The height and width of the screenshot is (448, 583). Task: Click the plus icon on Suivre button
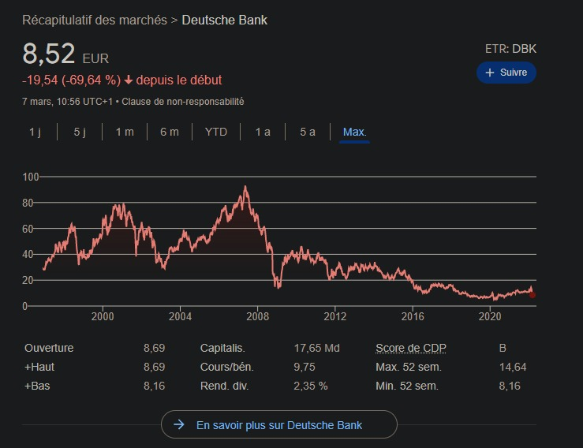click(490, 73)
